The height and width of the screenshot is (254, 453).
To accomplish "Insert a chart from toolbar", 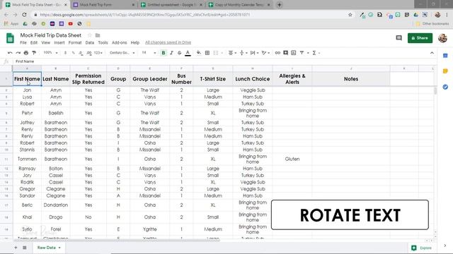I will coord(294,53).
